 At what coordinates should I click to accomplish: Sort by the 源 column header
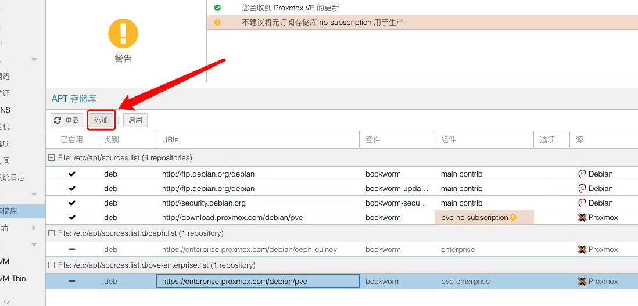[x=604, y=140]
